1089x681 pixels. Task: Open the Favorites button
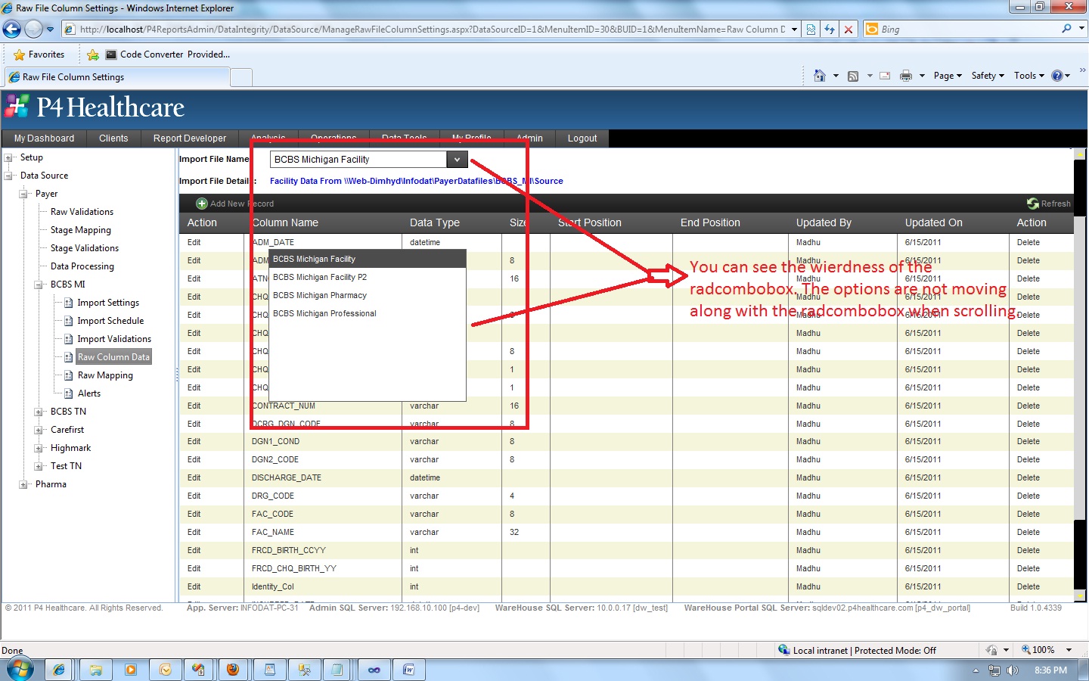(39, 54)
